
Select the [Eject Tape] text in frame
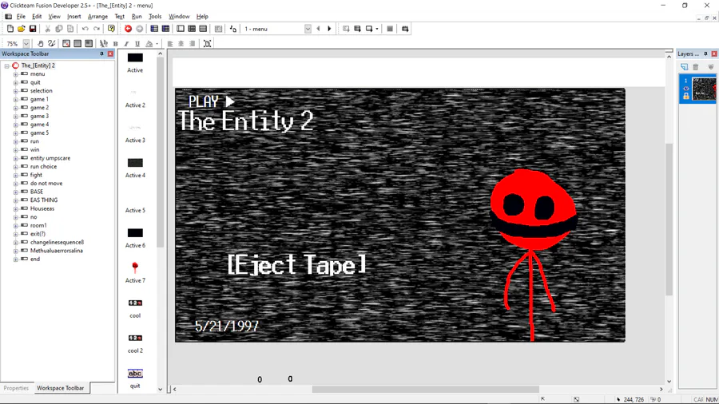click(296, 265)
